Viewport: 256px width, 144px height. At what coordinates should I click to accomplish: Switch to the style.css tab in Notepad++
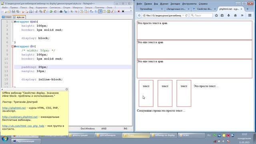pos(19,17)
